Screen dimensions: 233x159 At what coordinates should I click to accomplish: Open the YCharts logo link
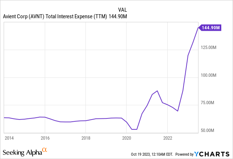[213, 154]
